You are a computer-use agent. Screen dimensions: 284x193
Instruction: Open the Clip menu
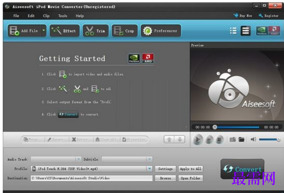click(x=46, y=16)
